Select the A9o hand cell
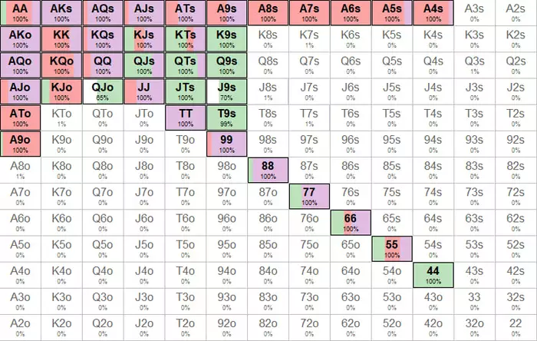This screenshot has width=537, height=341. coord(20,144)
